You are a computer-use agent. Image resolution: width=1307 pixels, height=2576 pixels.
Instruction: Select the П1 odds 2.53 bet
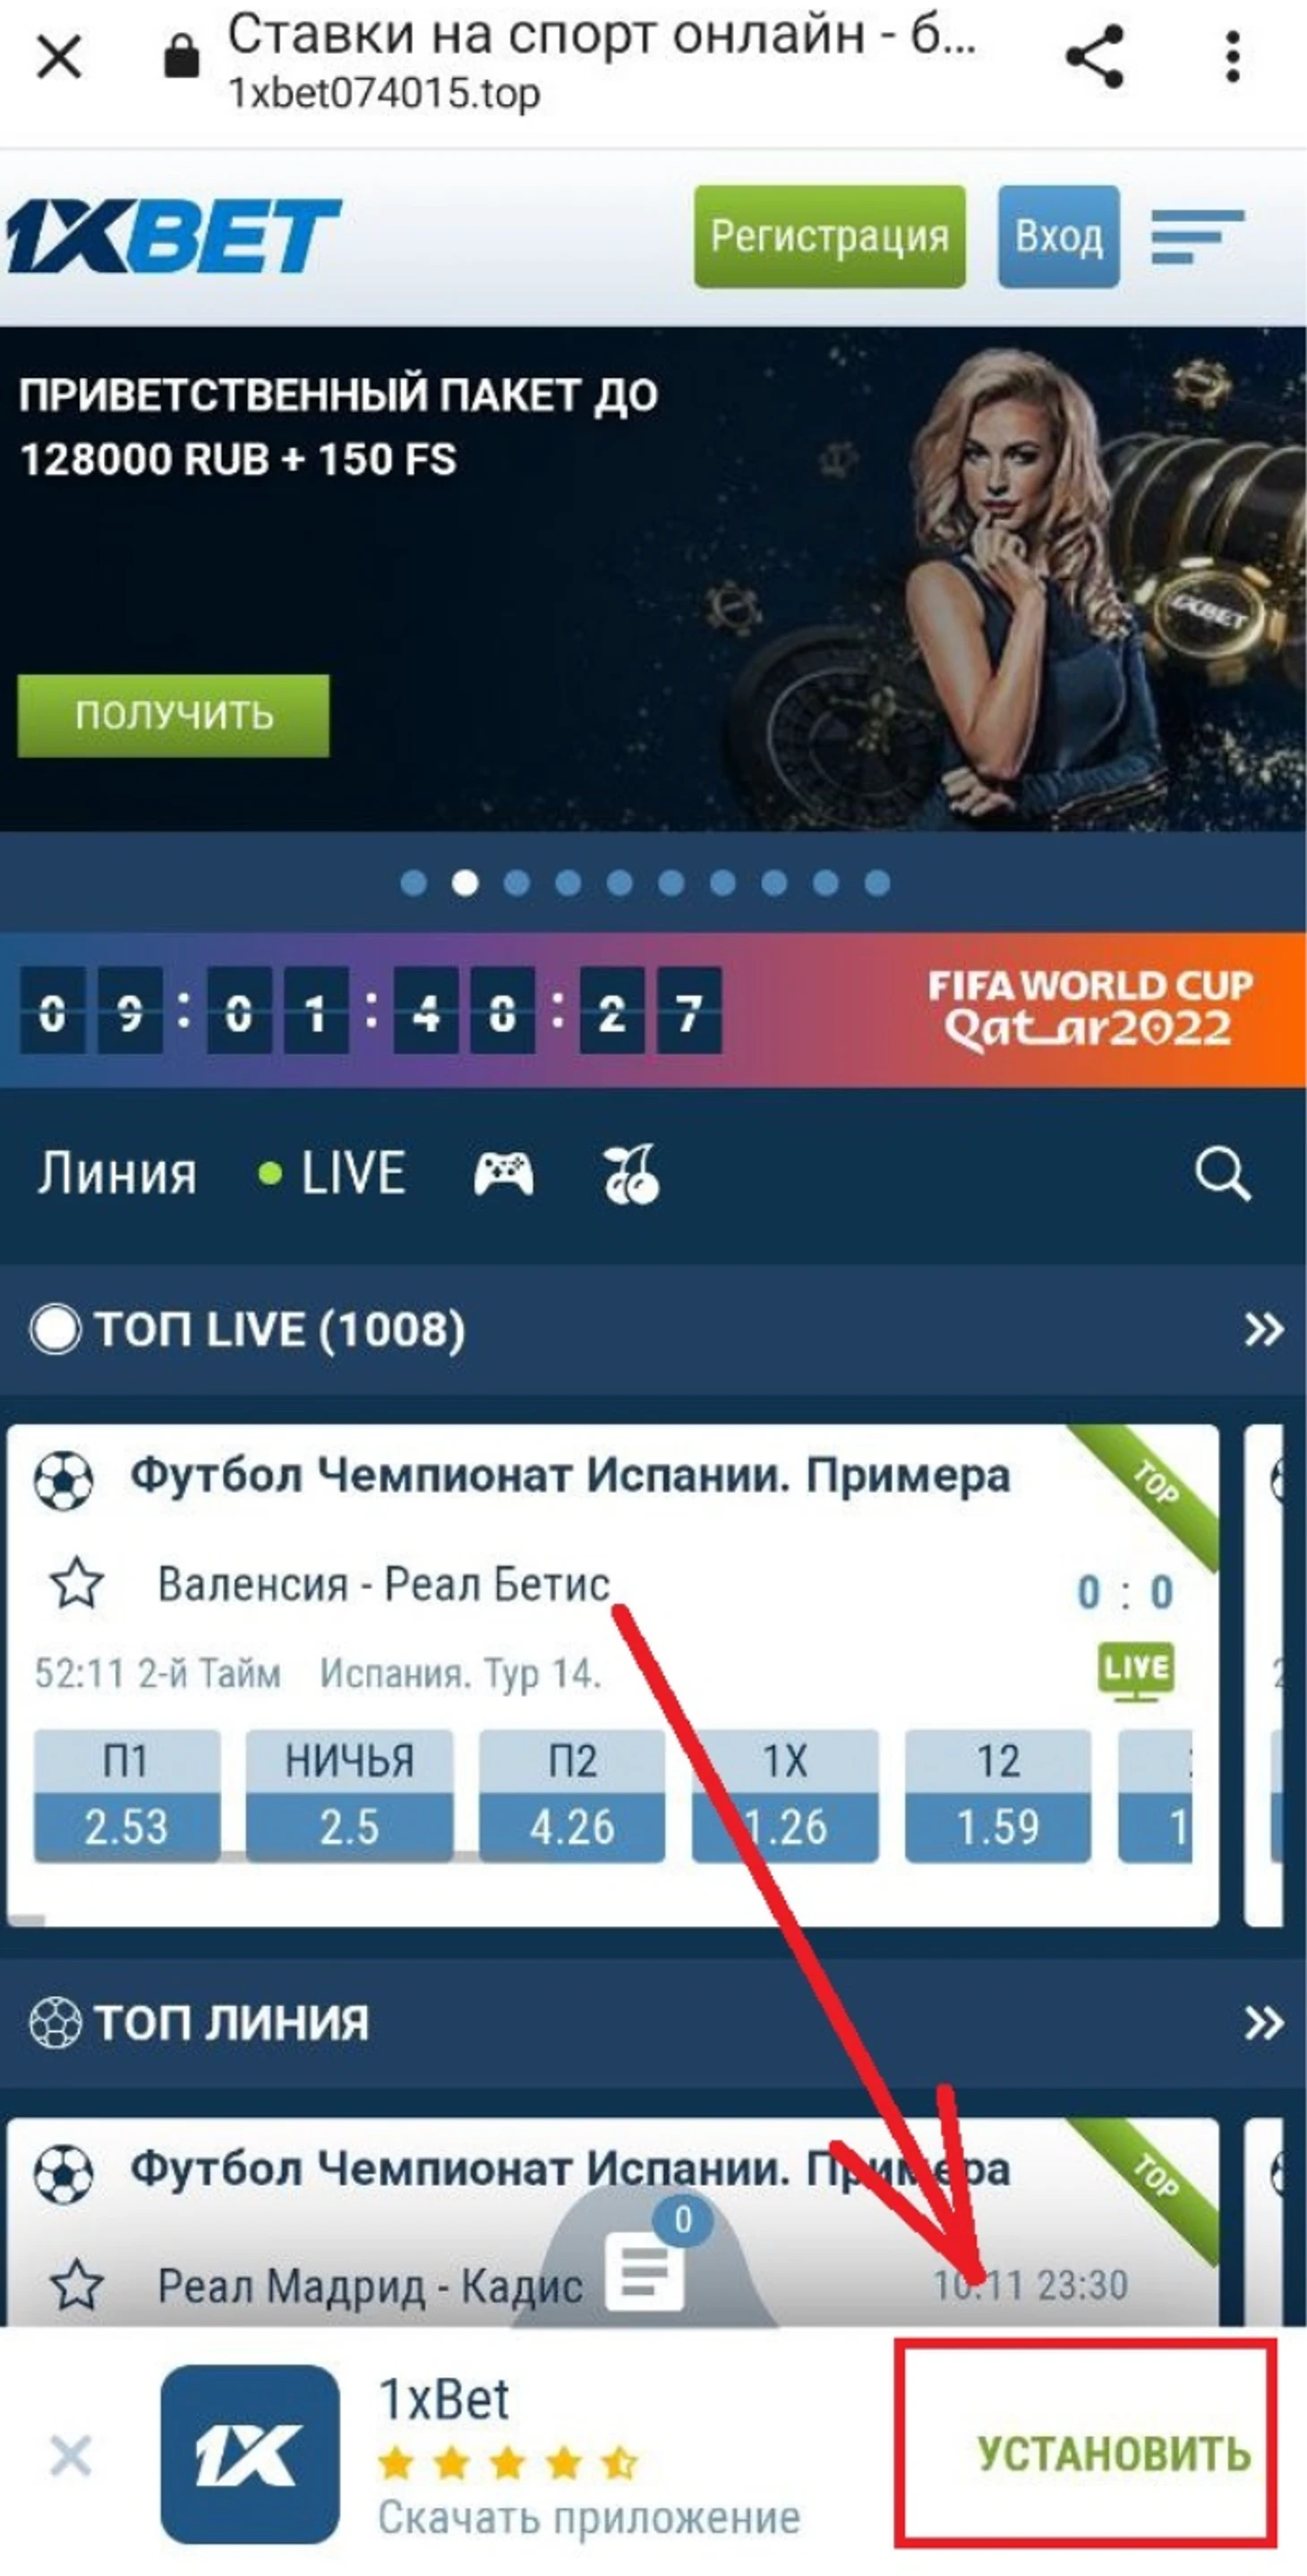click(x=127, y=1795)
